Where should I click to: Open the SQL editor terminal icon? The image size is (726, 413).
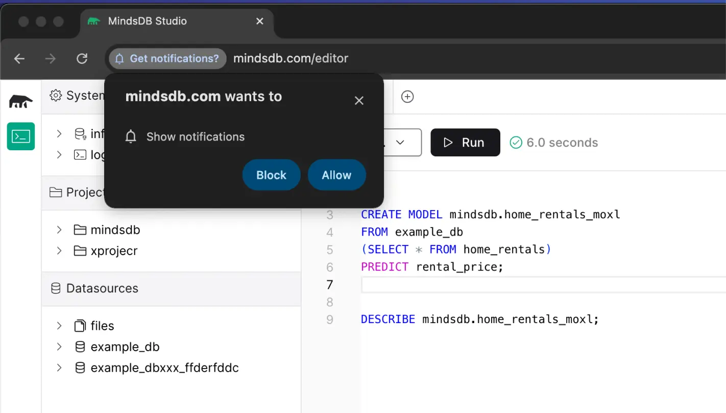21,136
